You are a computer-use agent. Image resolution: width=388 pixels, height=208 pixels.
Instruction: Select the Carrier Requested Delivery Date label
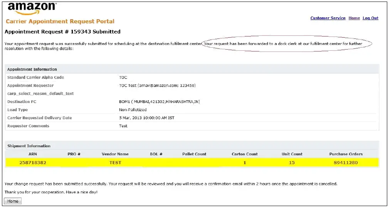(39, 118)
